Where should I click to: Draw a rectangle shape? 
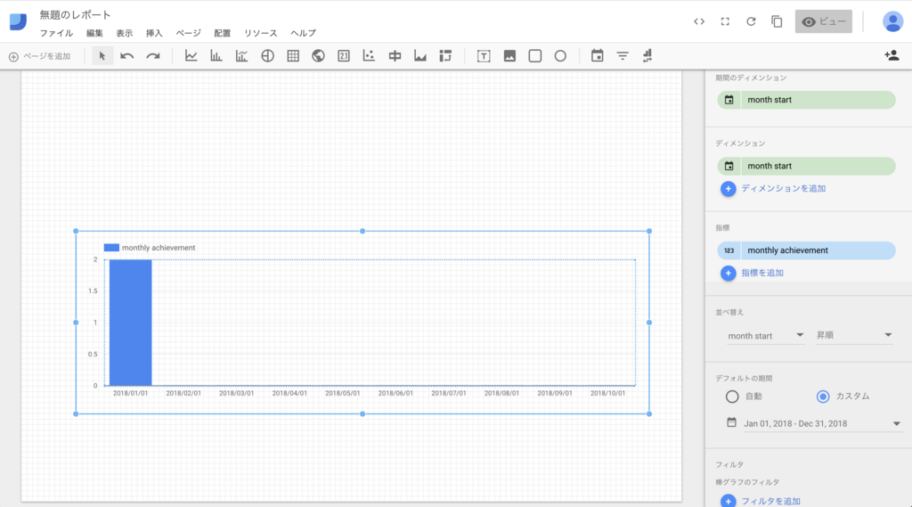(535, 56)
